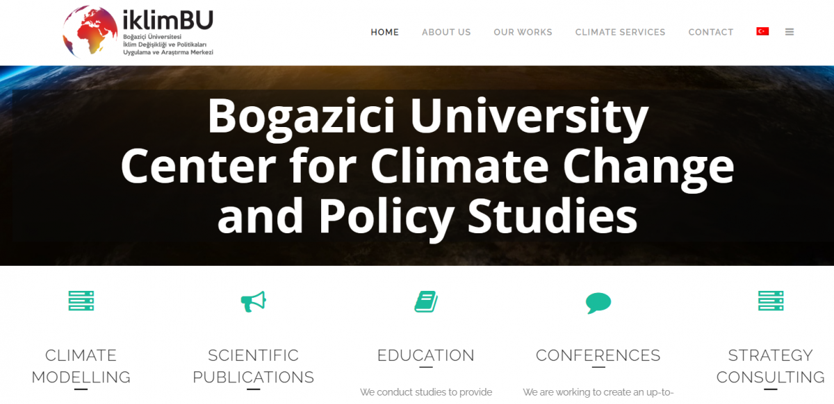Open the Strategy Consulting heading link

tap(771, 366)
